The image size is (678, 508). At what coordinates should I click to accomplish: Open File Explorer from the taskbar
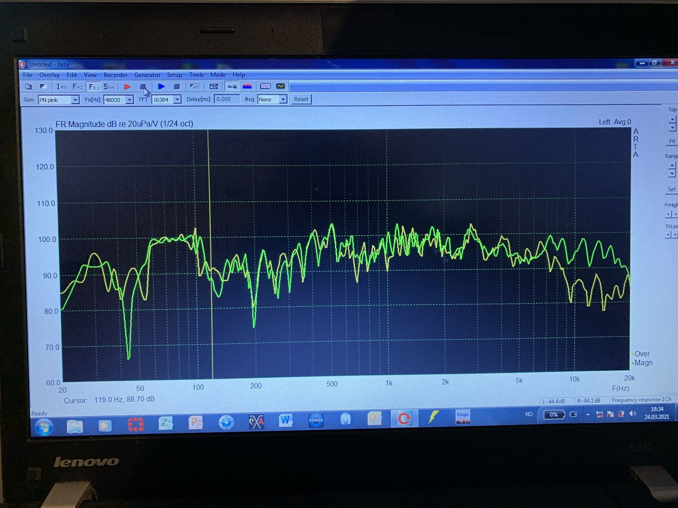click(75, 426)
